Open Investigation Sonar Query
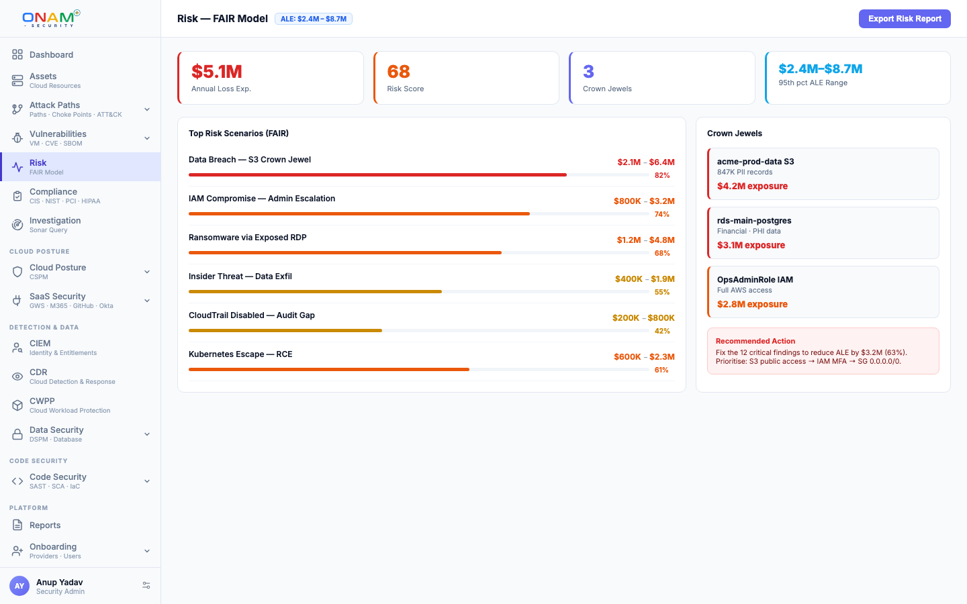This screenshot has width=967, height=604. [x=81, y=225]
